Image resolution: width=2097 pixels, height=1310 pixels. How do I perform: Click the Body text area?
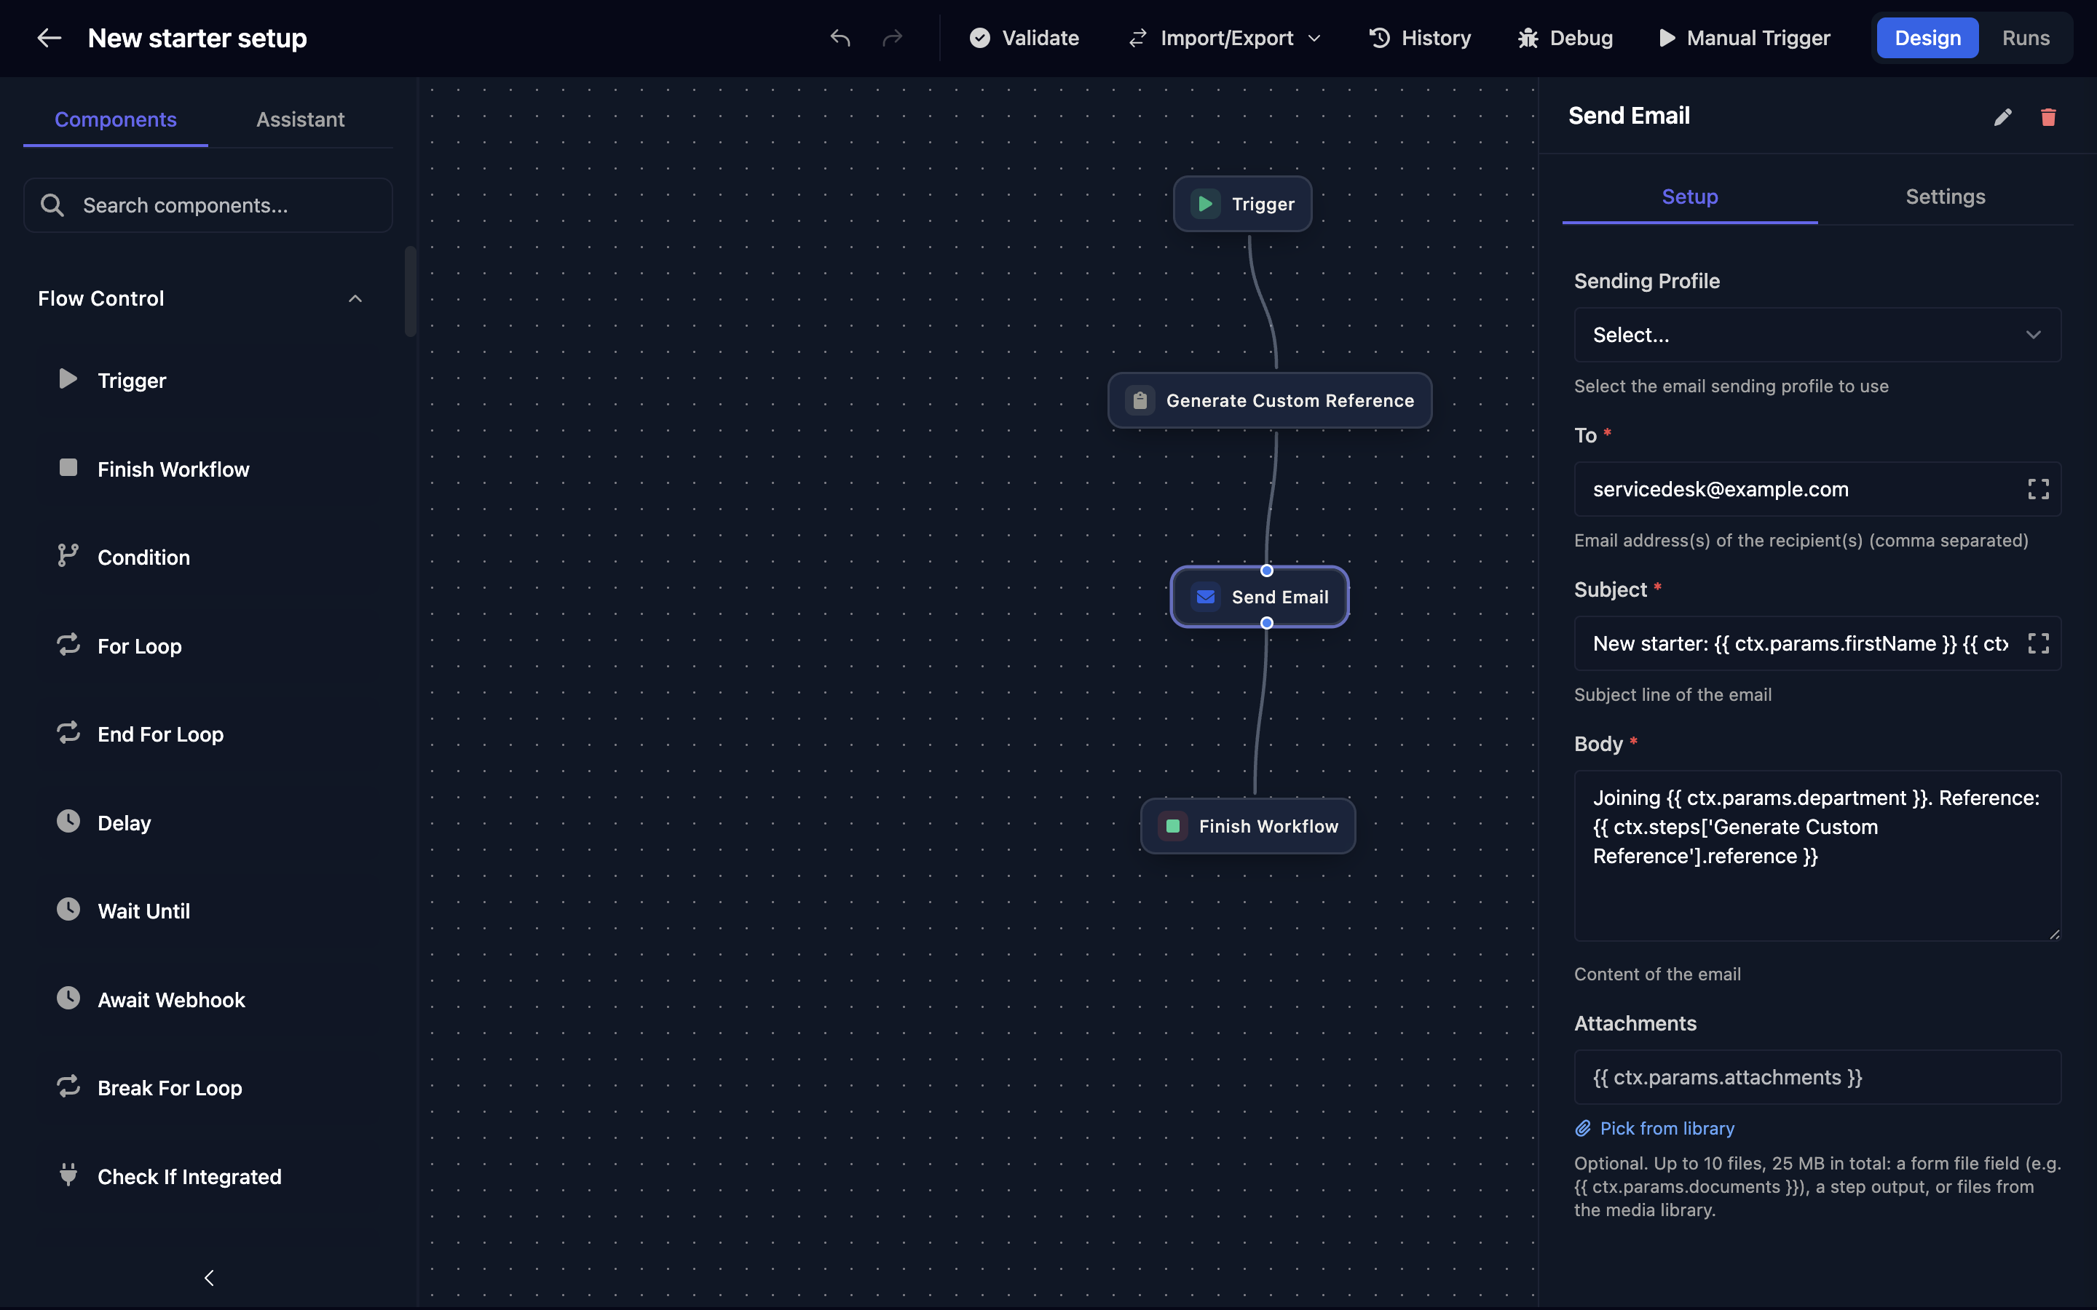click(1817, 855)
